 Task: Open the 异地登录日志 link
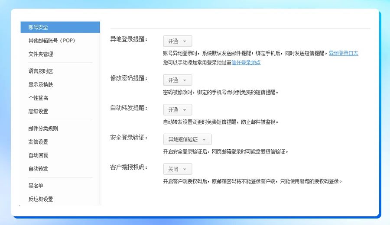click(343, 53)
